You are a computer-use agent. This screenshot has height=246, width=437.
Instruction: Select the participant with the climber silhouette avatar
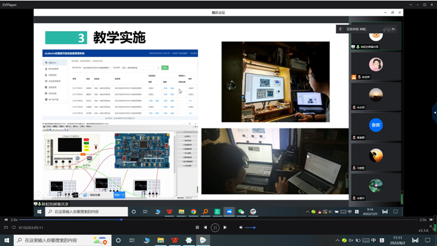tap(376, 157)
